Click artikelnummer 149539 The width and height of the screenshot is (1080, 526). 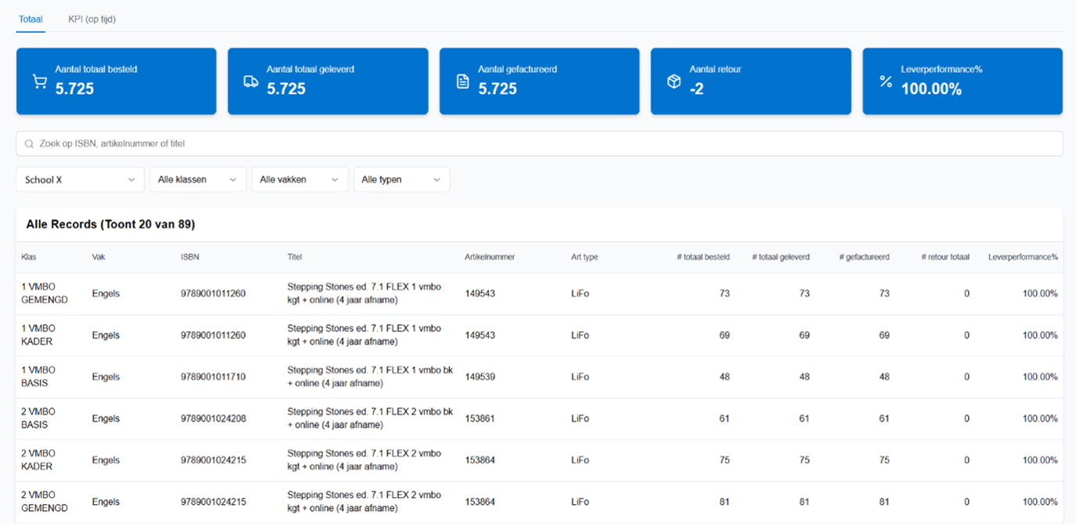480,377
